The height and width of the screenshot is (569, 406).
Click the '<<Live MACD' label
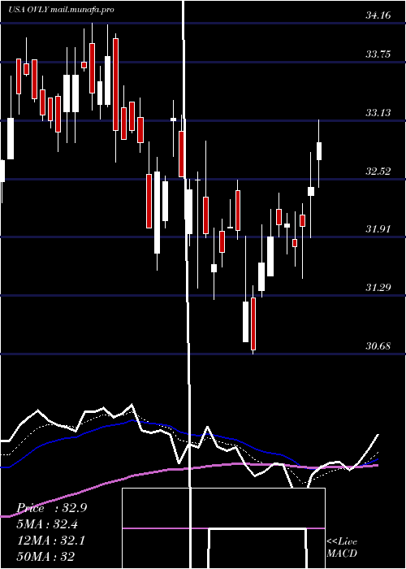coord(342,547)
